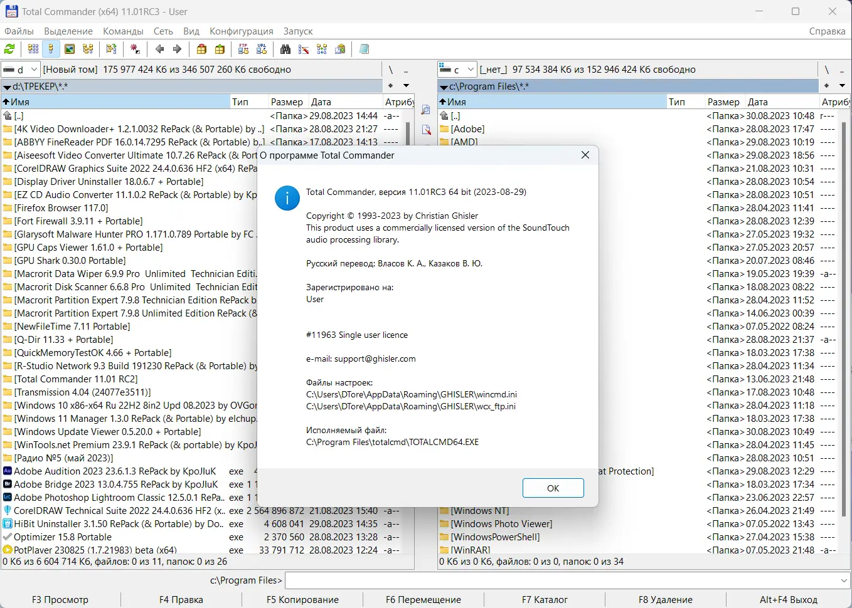
Task: Click the copy file names clipboard icon
Action: coord(340,49)
